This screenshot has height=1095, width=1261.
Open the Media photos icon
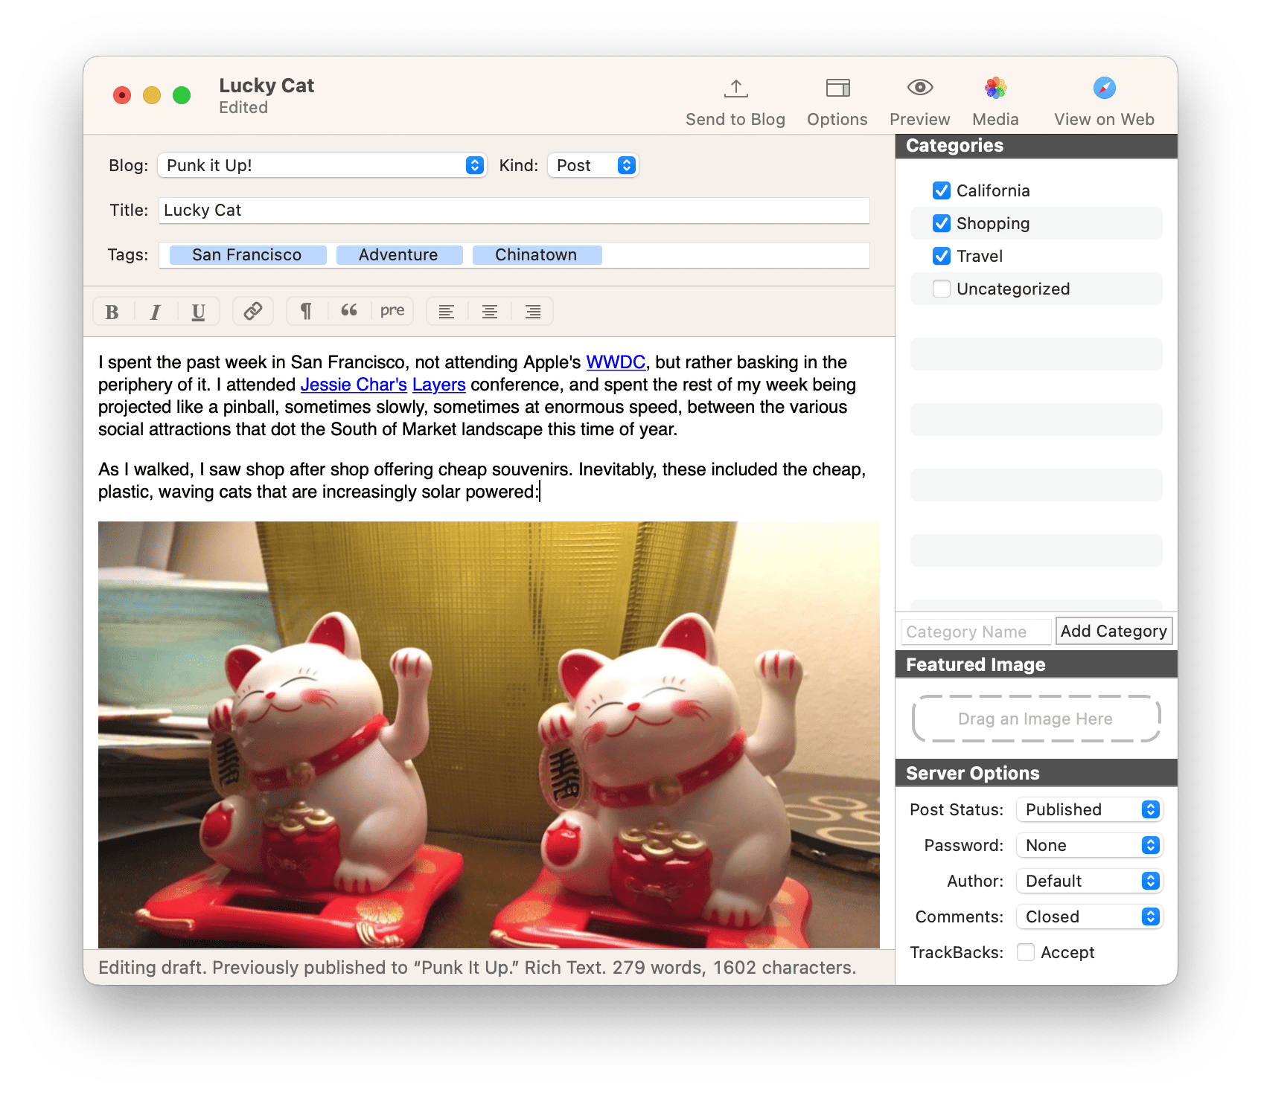995,89
